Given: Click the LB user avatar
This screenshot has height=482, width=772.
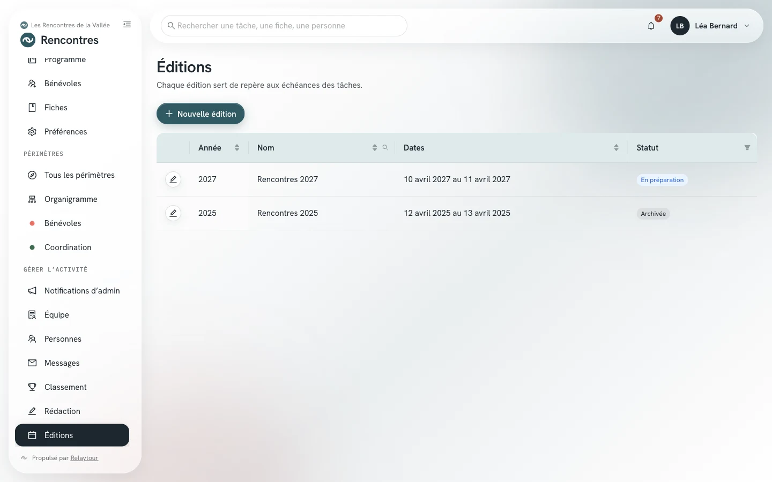Looking at the screenshot, I should 680,26.
